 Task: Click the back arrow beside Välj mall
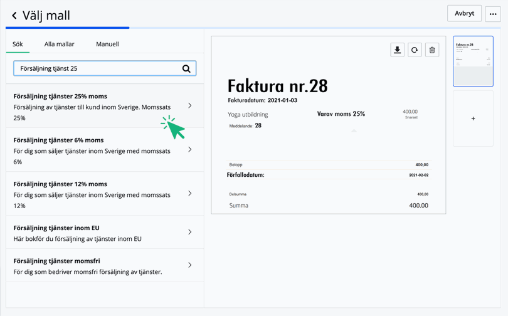pos(14,15)
